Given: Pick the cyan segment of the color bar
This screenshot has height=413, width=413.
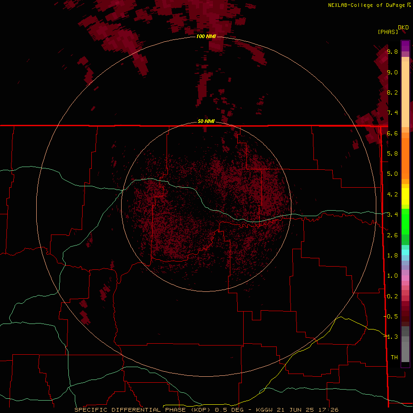Looking at the screenshot, I should pyautogui.click(x=405, y=252).
